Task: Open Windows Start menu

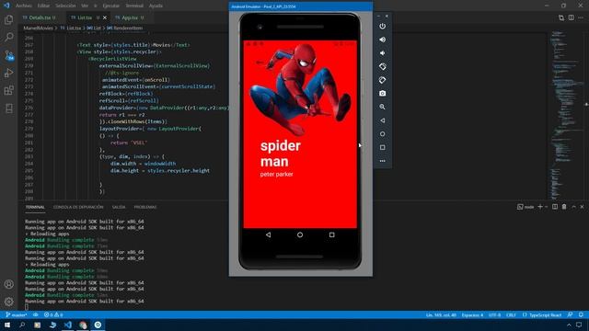Action: click(x=6, y=325)
